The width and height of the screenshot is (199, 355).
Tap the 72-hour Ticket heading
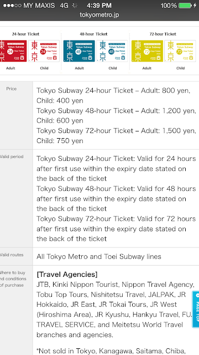pos(163,34)
